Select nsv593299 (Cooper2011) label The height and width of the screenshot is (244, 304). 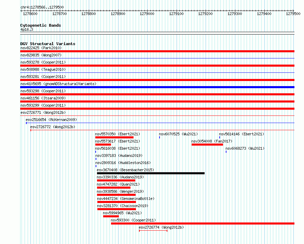pos(43,105)
